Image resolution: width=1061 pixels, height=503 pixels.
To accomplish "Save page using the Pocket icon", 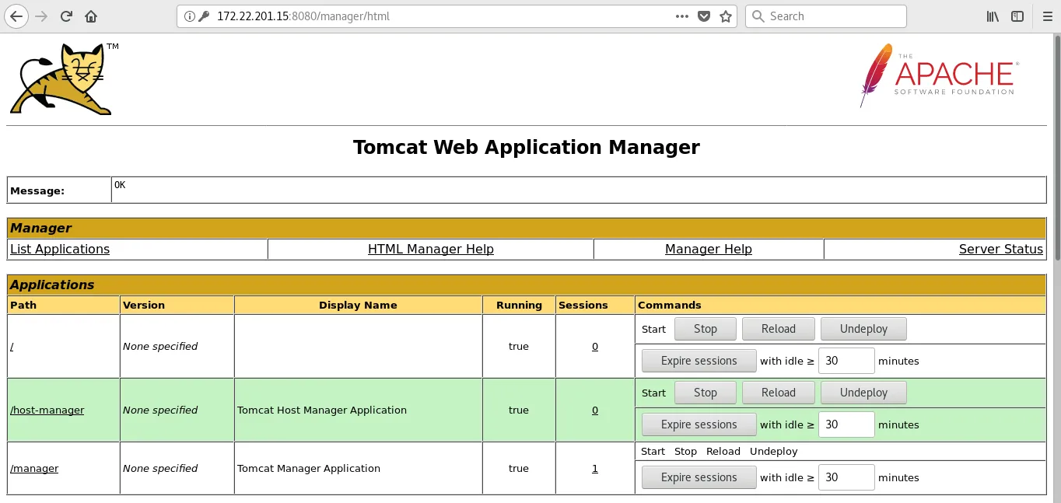I will (704, 16).
